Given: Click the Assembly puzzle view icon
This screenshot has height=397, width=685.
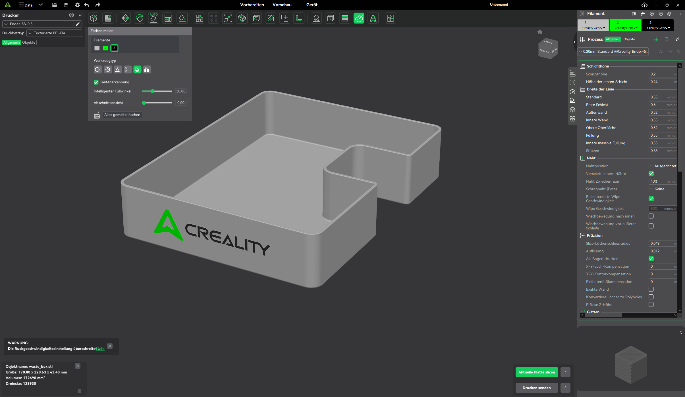Looking at the screenshot, I should point(390,18).
